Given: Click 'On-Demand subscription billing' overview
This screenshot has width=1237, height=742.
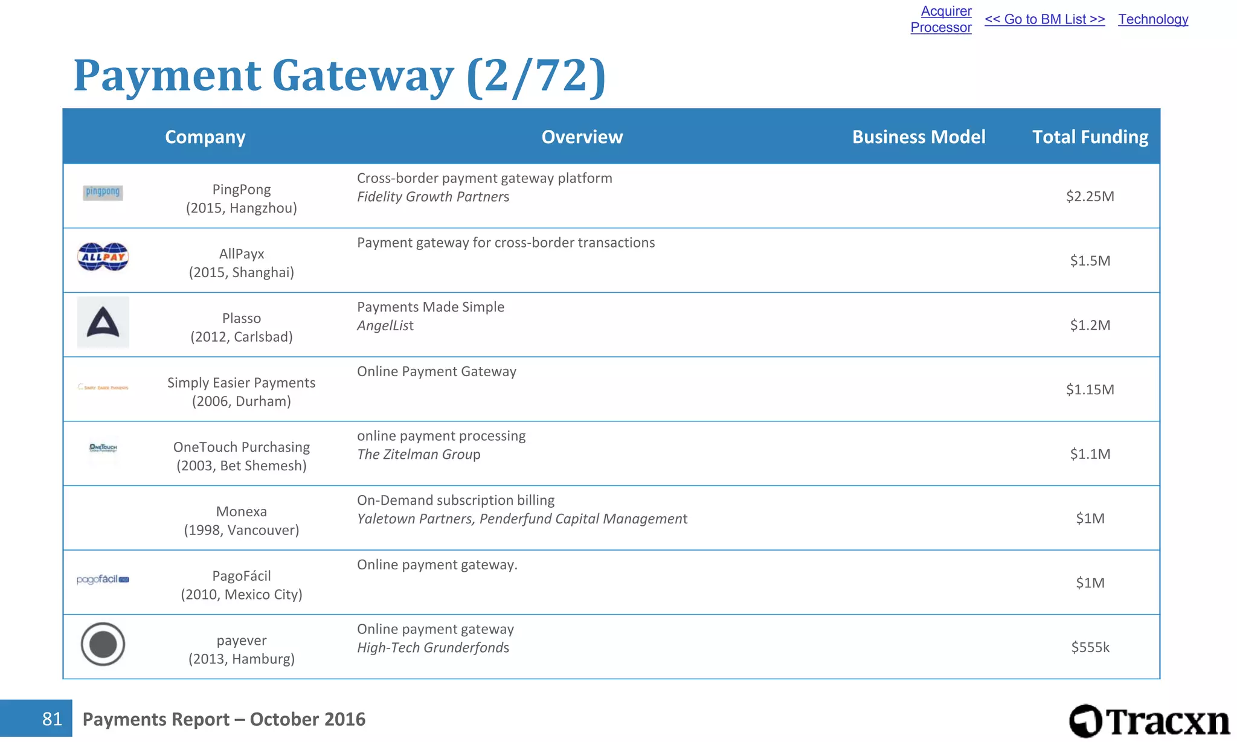Looking at the screenshot, I should pyautogui.click(x=455, y=501).
